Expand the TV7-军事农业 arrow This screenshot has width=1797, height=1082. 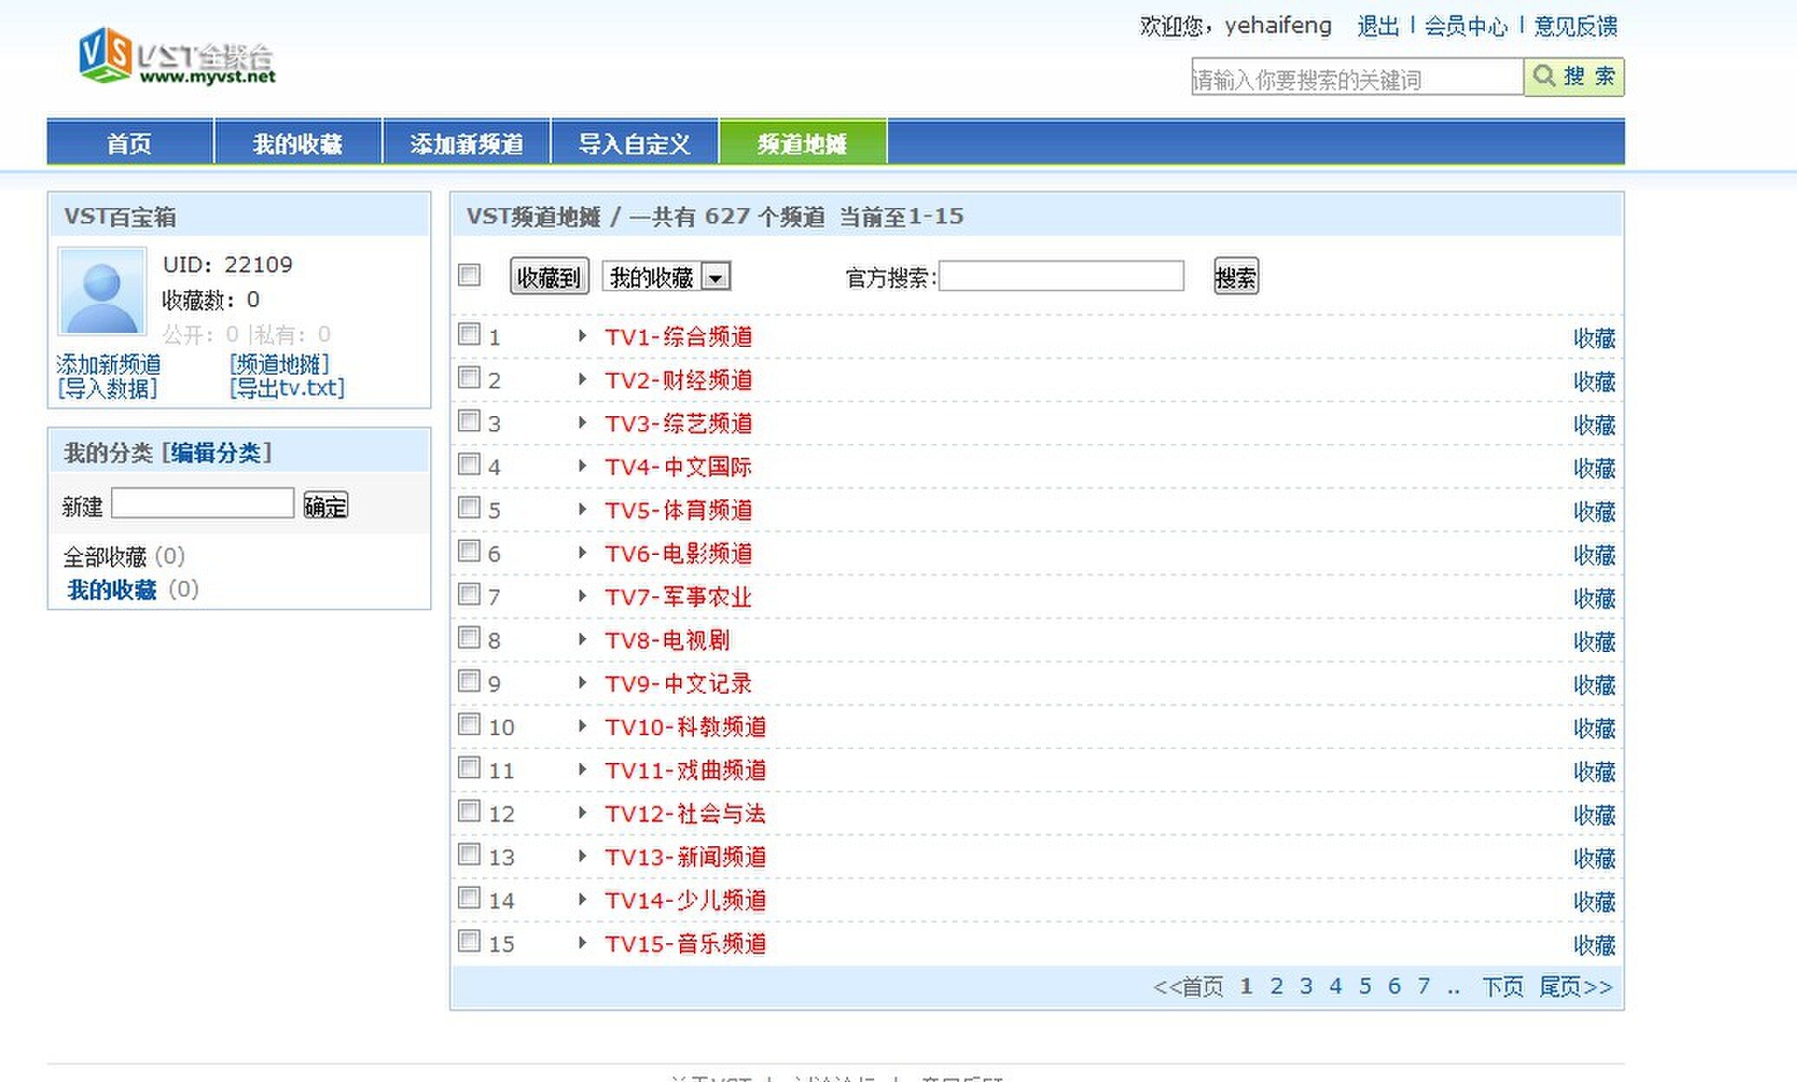pos(583,596)
